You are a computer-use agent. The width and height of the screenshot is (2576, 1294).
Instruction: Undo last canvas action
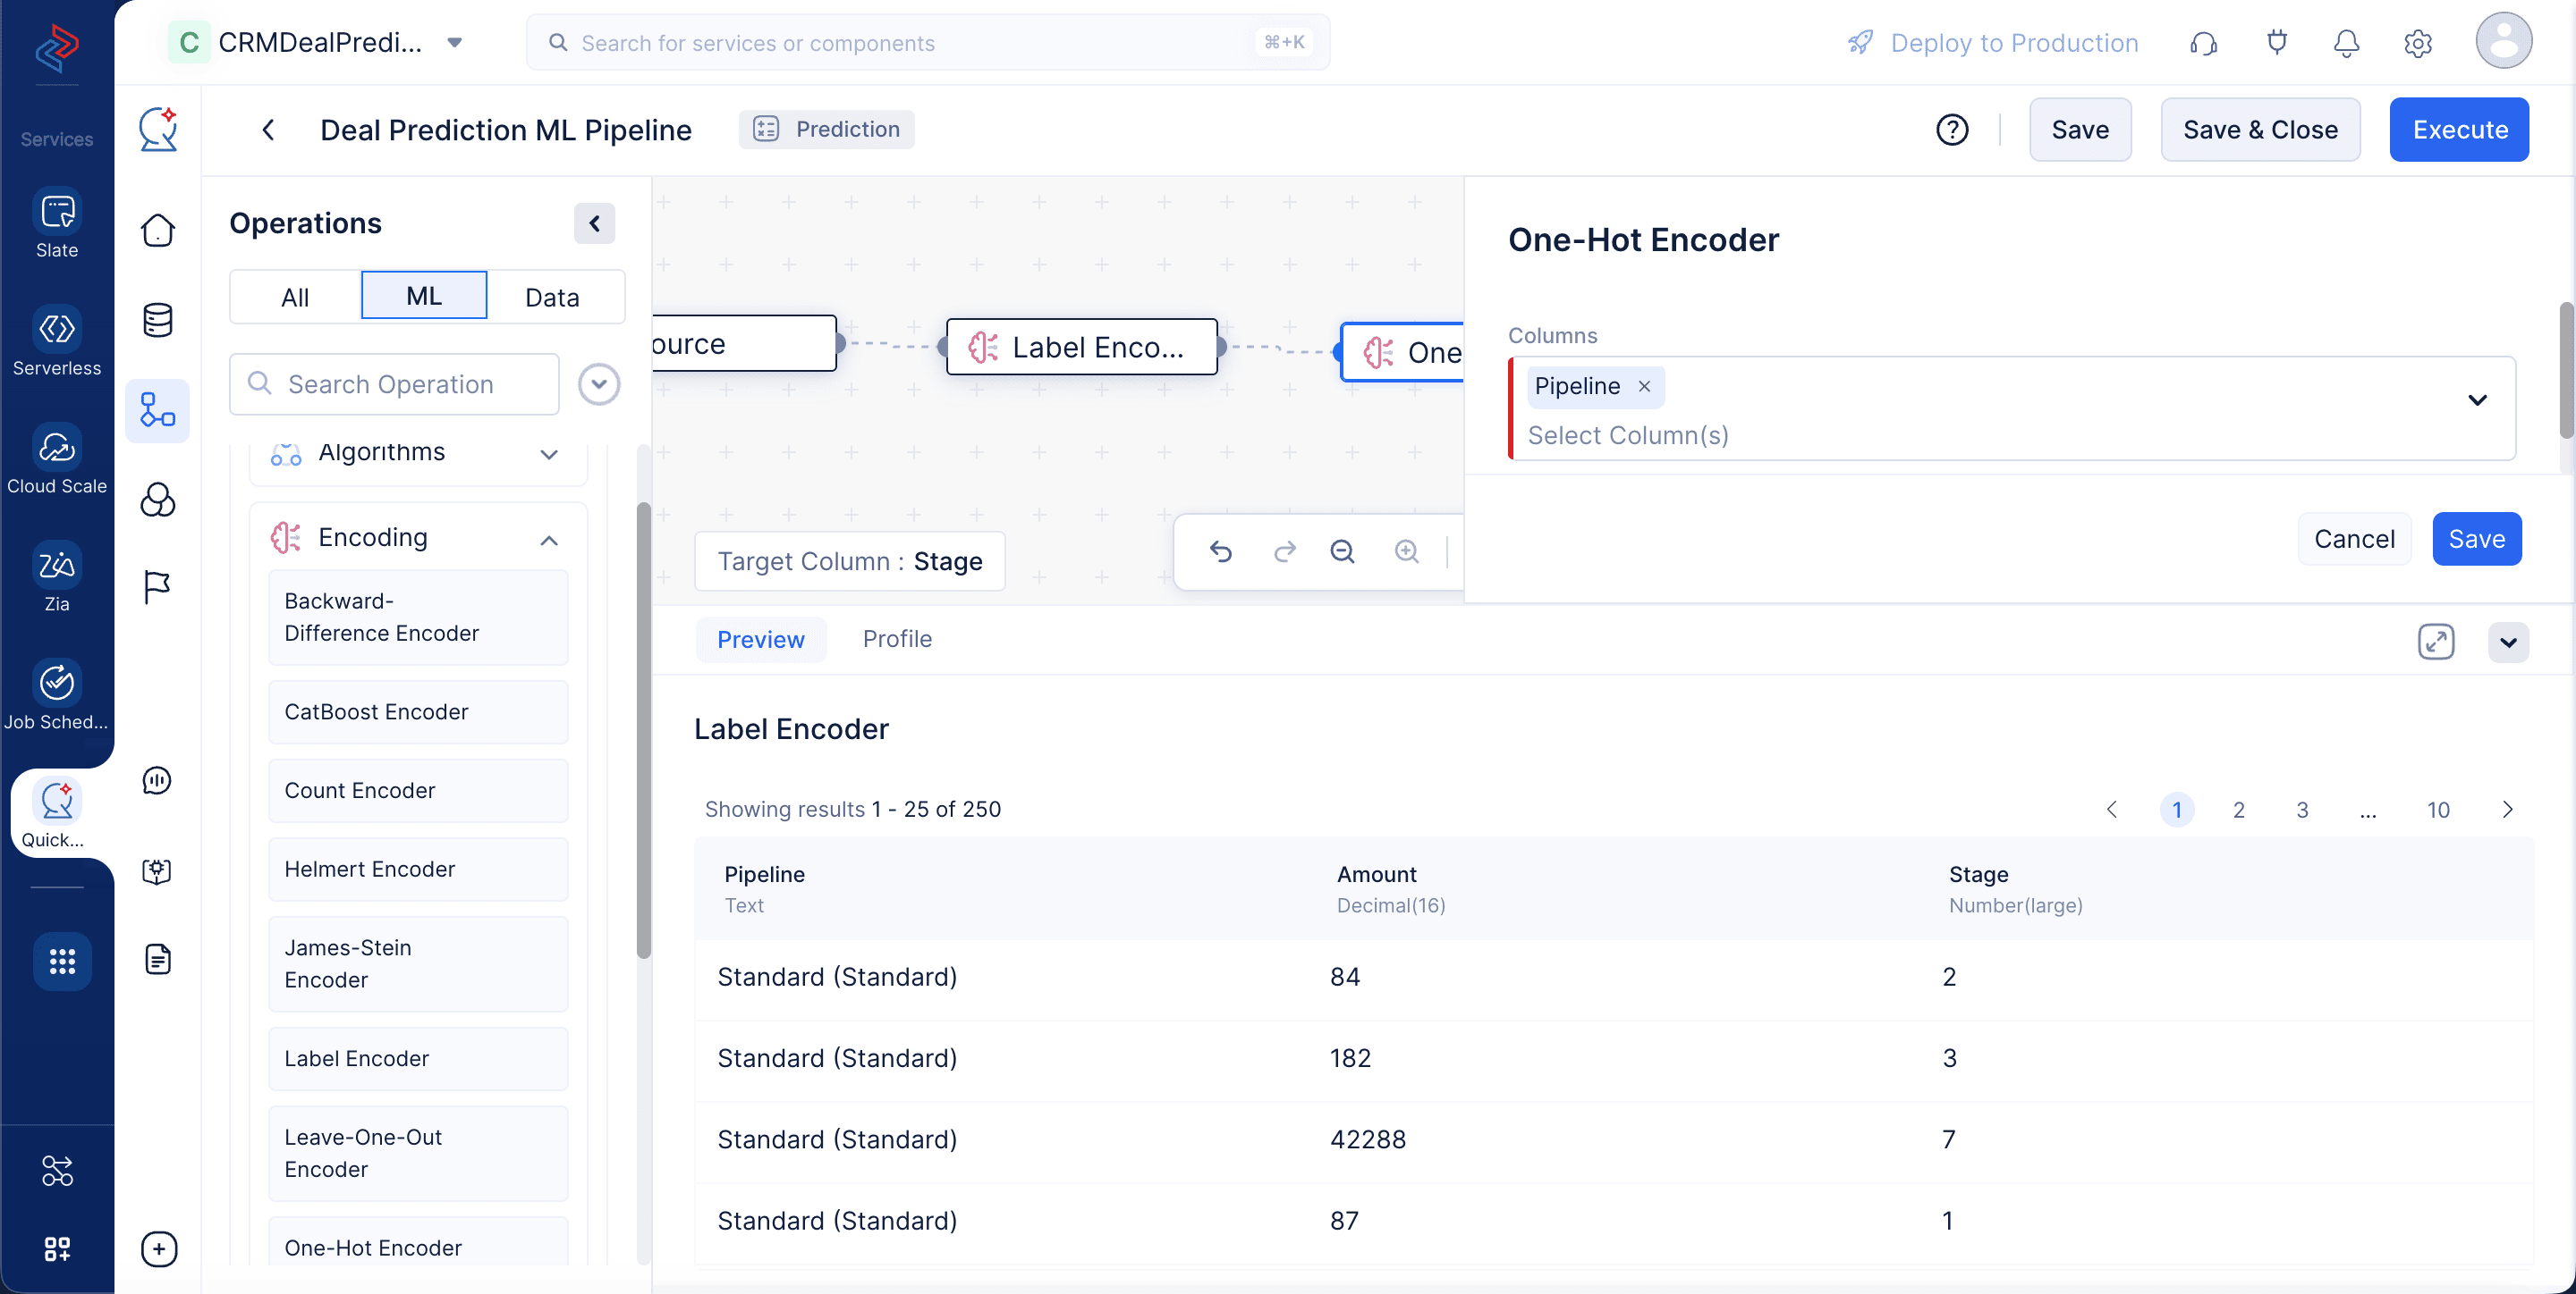[1221, 551]
